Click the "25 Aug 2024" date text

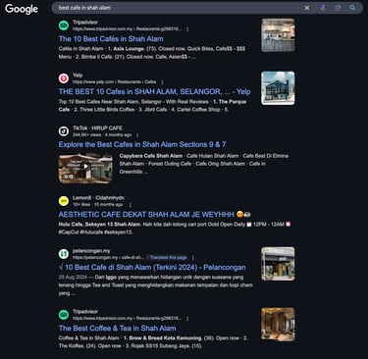[x=73, y=278]
